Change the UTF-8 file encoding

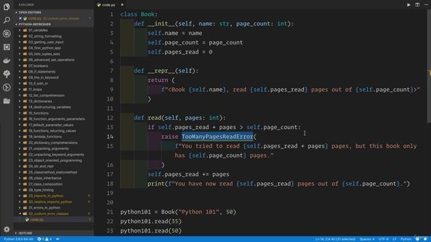pos(383,239)
